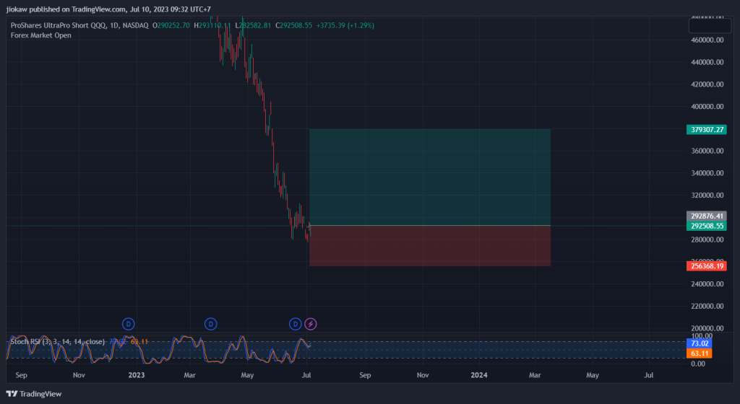Click the current price label 292508.55
Screen dimensions: 740x404
[707, 226]
